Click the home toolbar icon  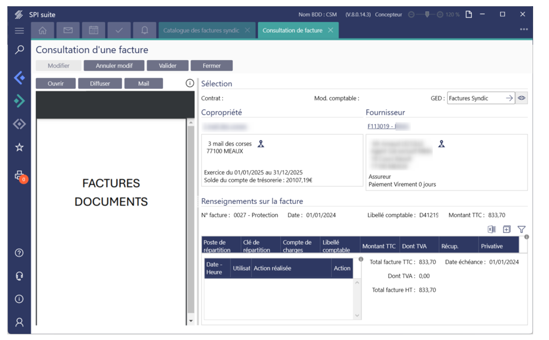click(43, 31)
